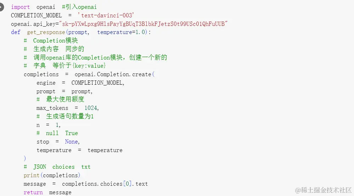Click the 'n = 1' argument line
The image size is (354, 196).
(49, 125)
